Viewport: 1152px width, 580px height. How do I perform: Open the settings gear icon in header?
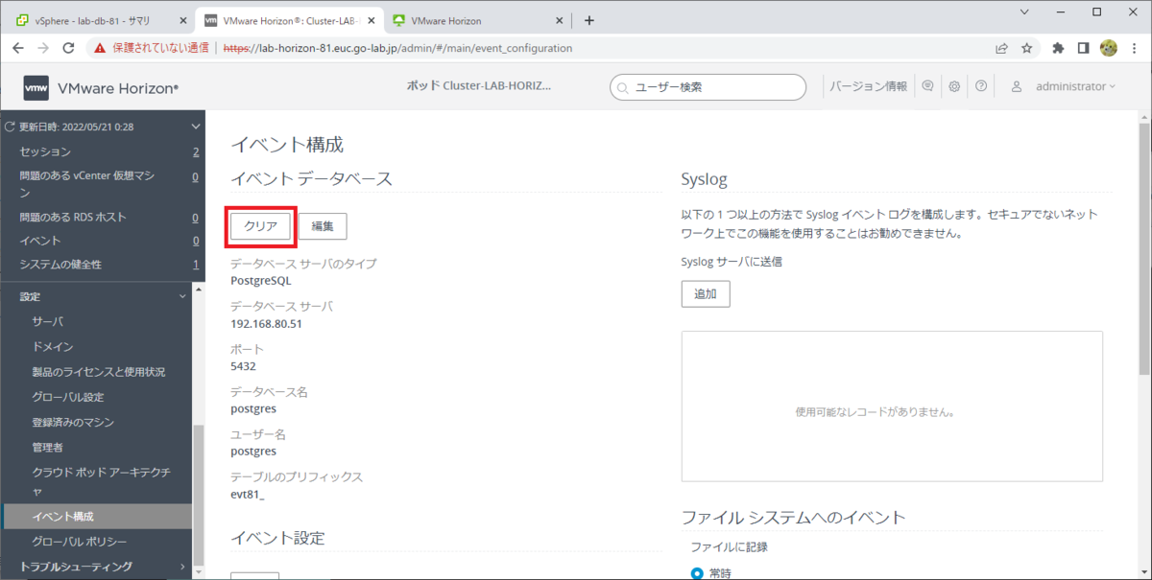954,85
